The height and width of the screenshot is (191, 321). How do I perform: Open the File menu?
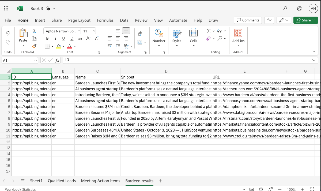coord(8,20)
